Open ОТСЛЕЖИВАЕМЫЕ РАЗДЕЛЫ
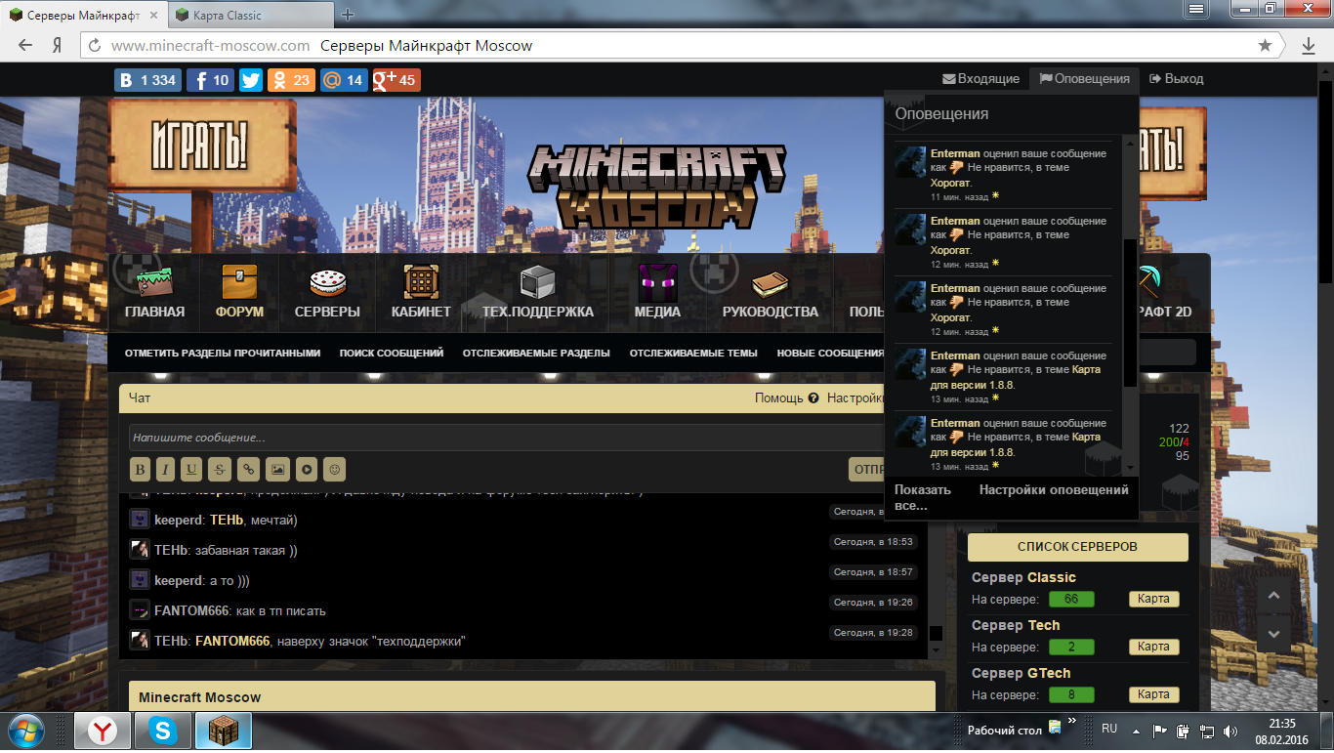Image resolution: width=1334 pixels, height=753 pixels. (x=536, y=354)
